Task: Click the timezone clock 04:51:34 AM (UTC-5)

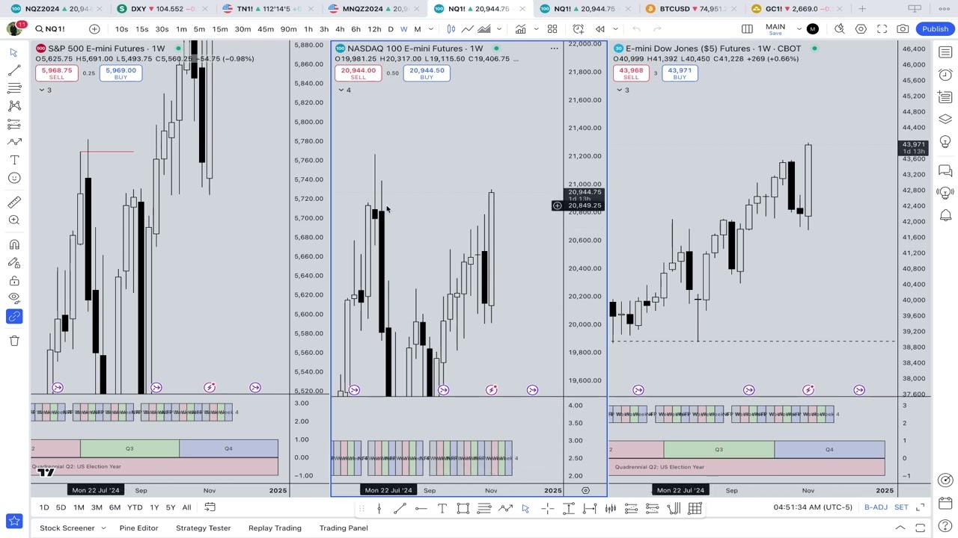Action: coord(813,508)
